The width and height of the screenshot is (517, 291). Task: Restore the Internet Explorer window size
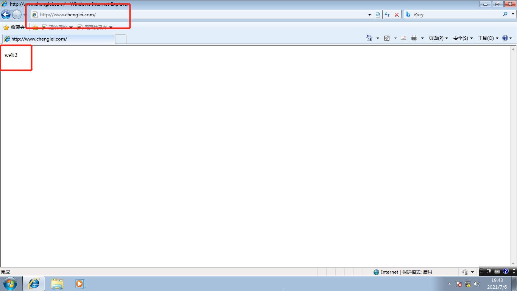pyautogui.click(x=497, y=4)
